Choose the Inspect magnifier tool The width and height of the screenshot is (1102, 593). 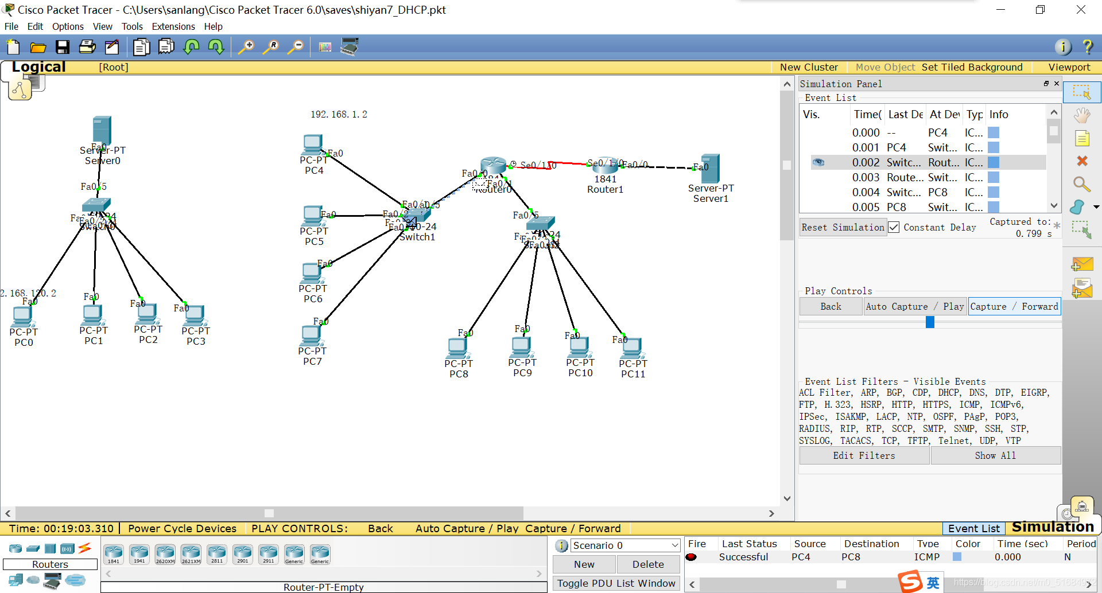pos(1082,184)
